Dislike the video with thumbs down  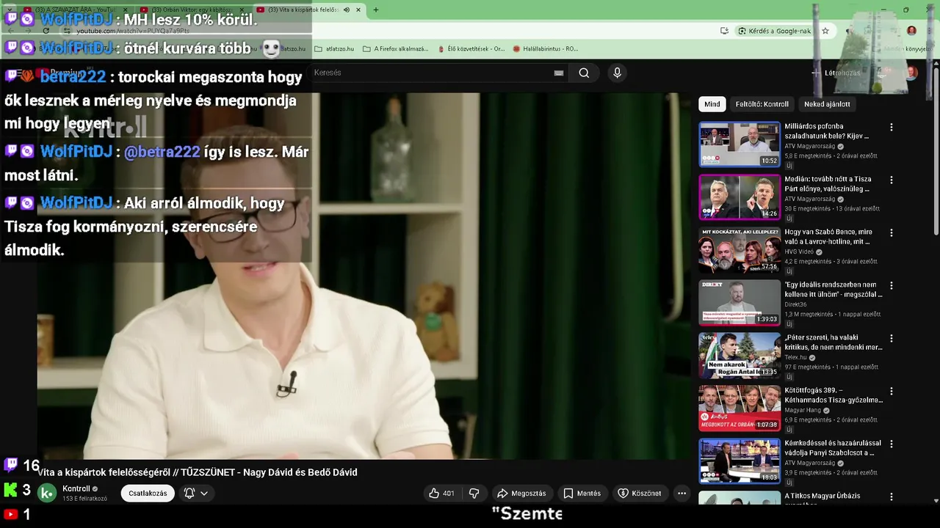coord(474,494)
